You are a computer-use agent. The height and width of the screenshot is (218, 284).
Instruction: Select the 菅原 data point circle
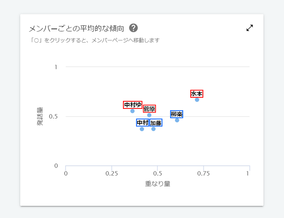[149, 115]
